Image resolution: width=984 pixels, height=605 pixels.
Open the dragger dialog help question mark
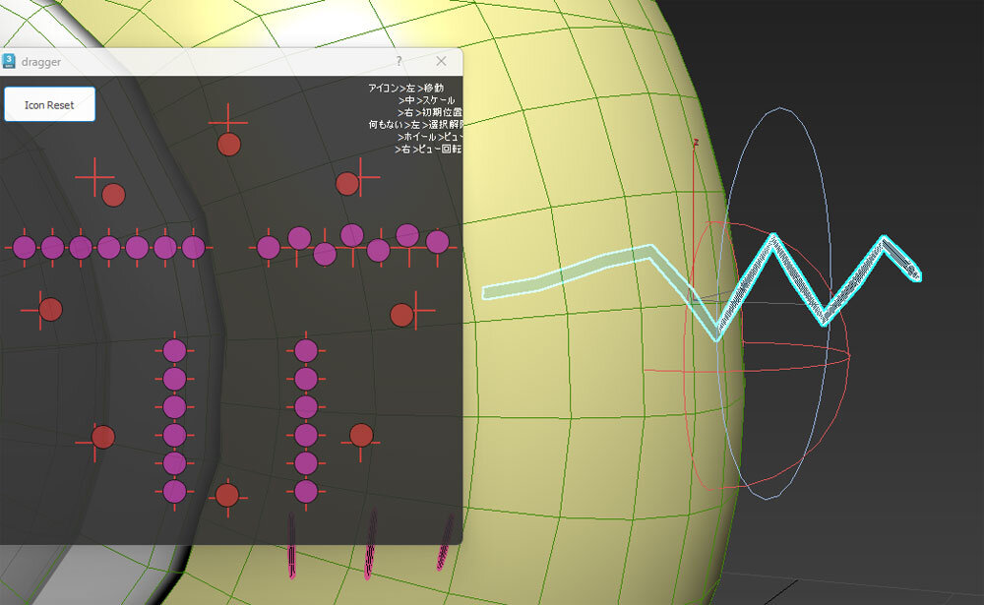point(400,61)
